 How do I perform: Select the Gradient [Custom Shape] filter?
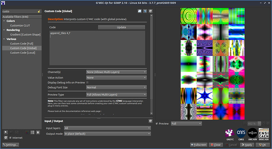(x=25, y=35)
